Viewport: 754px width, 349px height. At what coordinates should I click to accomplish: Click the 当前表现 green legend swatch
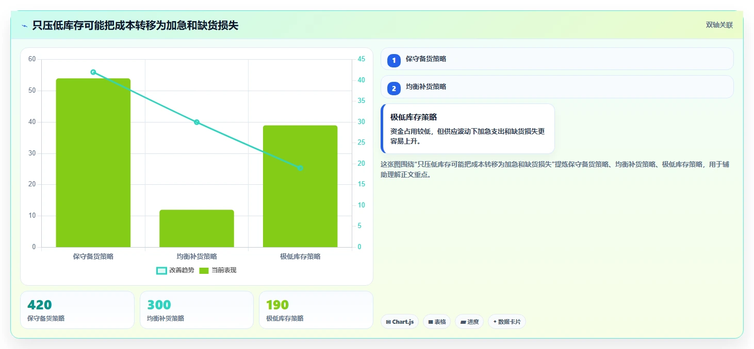pos(204,271)
